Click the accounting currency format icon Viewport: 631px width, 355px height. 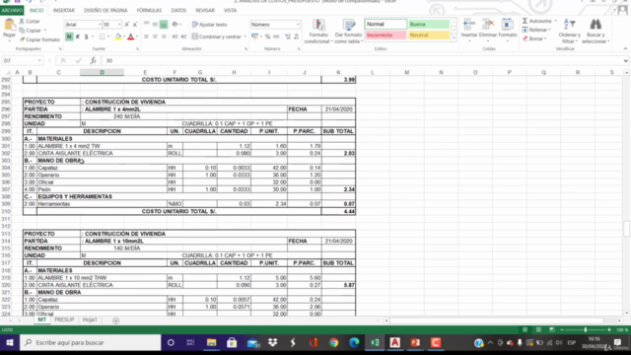click(x=254, y=36)
